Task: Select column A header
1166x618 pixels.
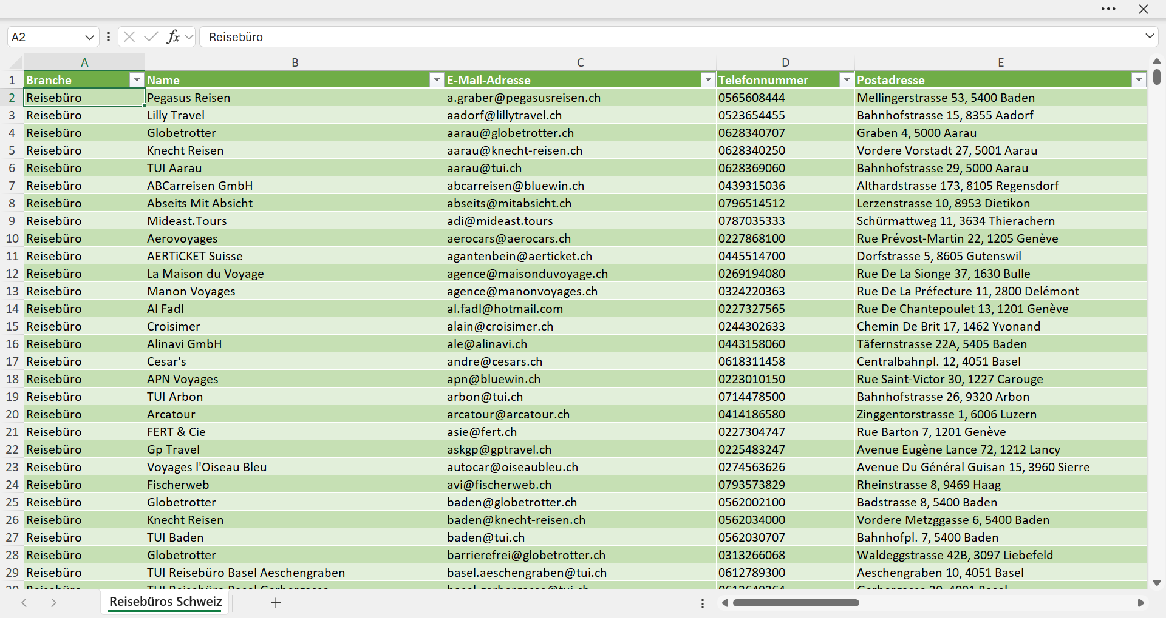Action: [x=84, y=62]
